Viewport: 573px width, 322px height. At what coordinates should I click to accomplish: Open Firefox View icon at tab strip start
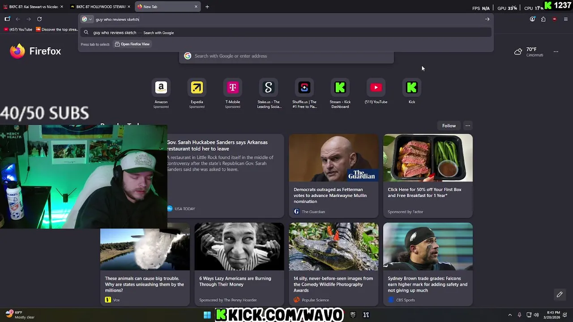click(7, 19)
